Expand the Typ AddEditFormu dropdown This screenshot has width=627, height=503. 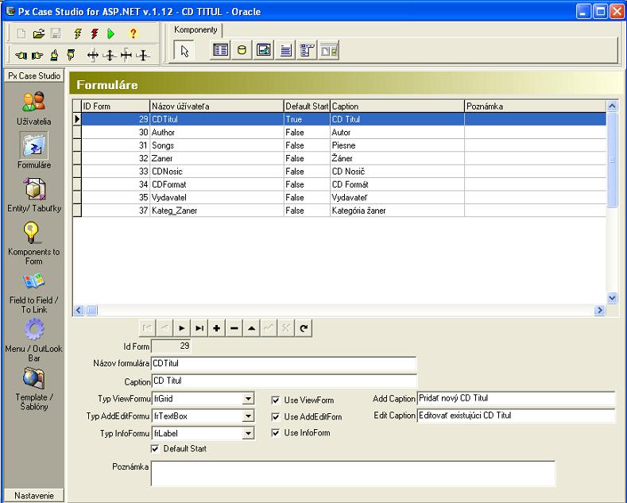tap(248, 416)
